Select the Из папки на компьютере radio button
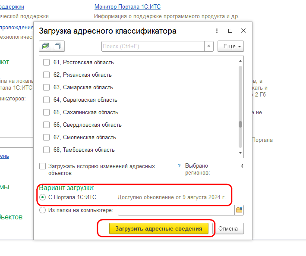306x256 pixels. pos(42,210)
